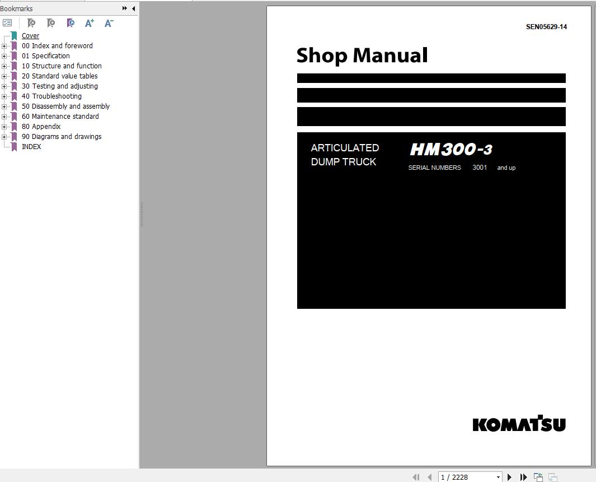596x482 pixels.
Task: Open the INDEX bookmark
Action: [x=31, y=147]
